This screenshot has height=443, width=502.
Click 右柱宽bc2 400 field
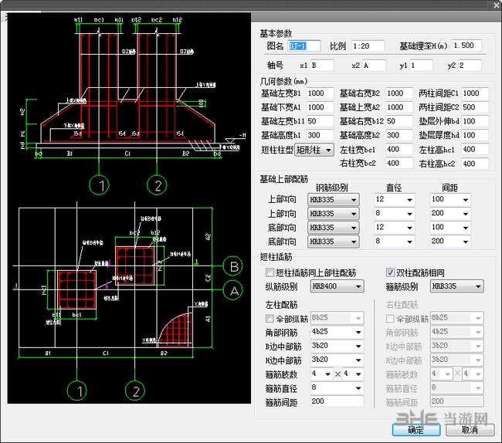coord(399,164)
